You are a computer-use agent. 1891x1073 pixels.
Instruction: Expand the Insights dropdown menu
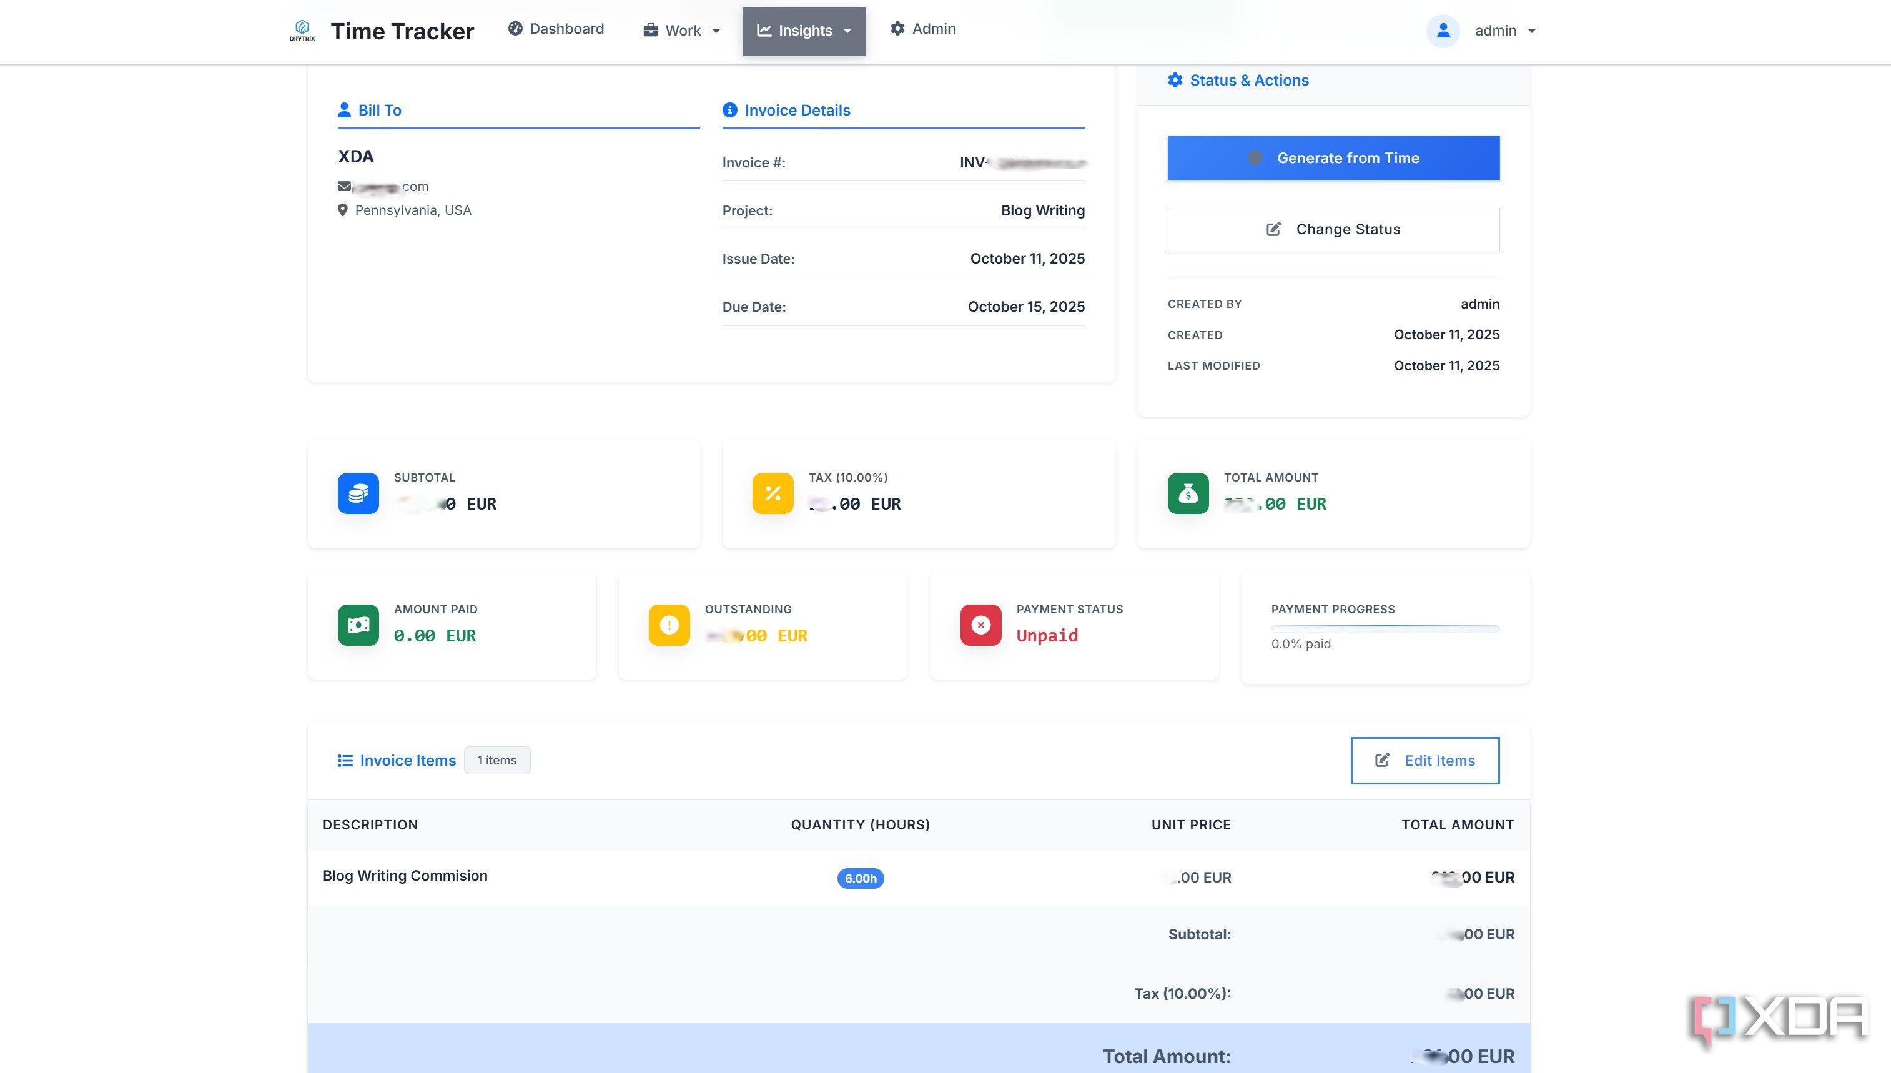click(804, 30)
